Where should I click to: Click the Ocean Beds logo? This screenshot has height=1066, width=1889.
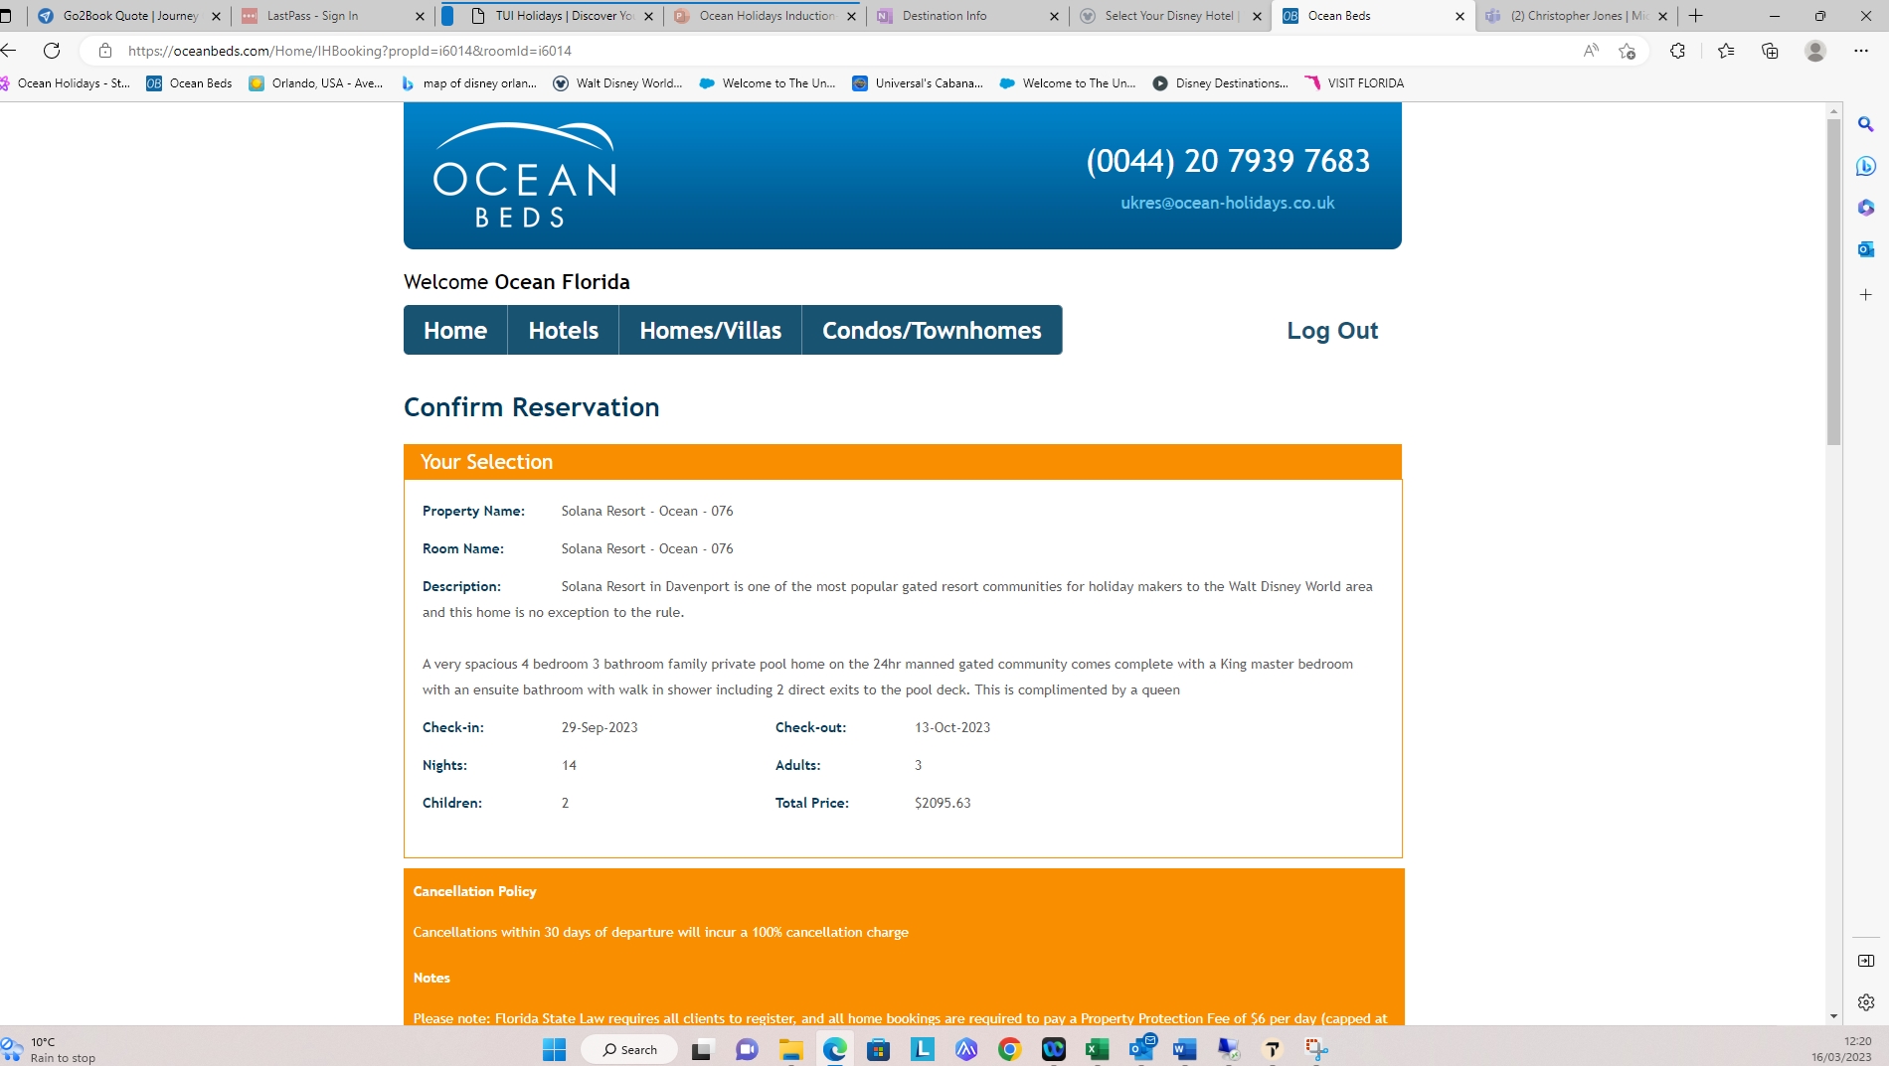(x=525, y=175)
